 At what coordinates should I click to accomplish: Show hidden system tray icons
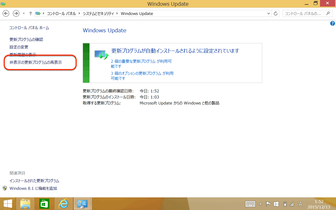pos(260,204)
